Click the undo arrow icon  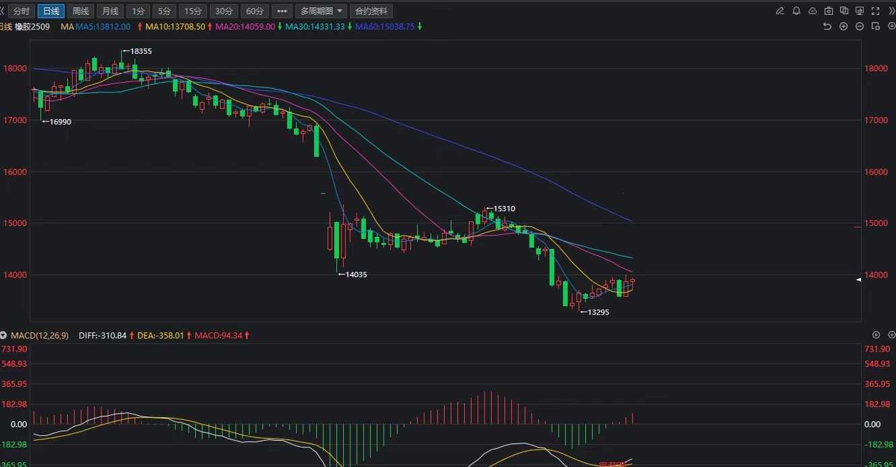[827, 26]
